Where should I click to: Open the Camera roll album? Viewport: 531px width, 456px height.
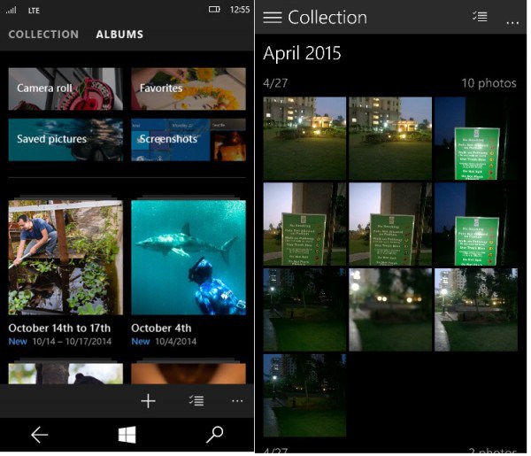65,89
